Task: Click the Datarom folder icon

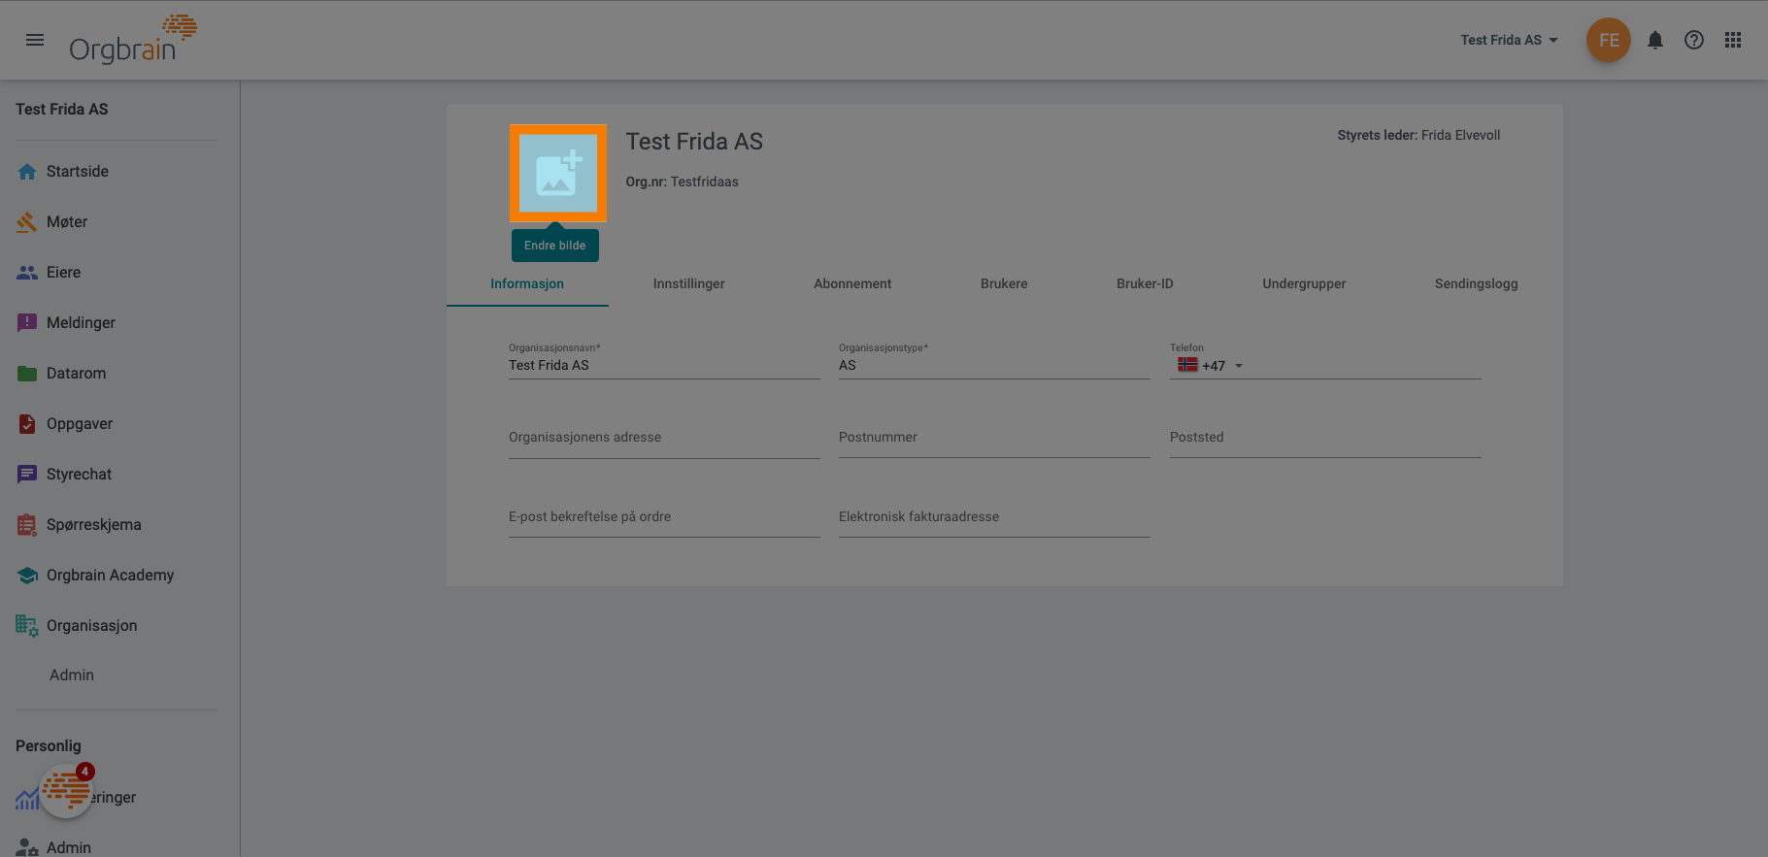Action: click(x=27, y=374)
